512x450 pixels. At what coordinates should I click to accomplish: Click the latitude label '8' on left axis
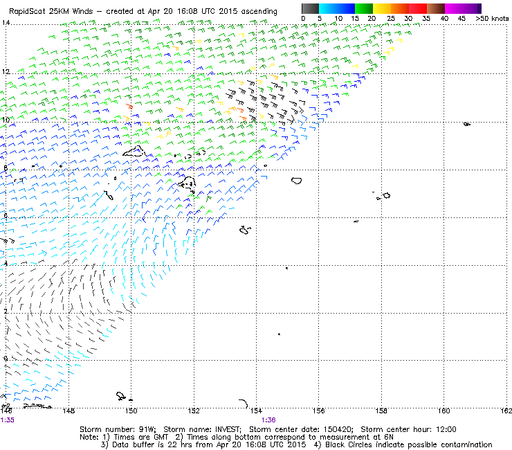point(6,168)
